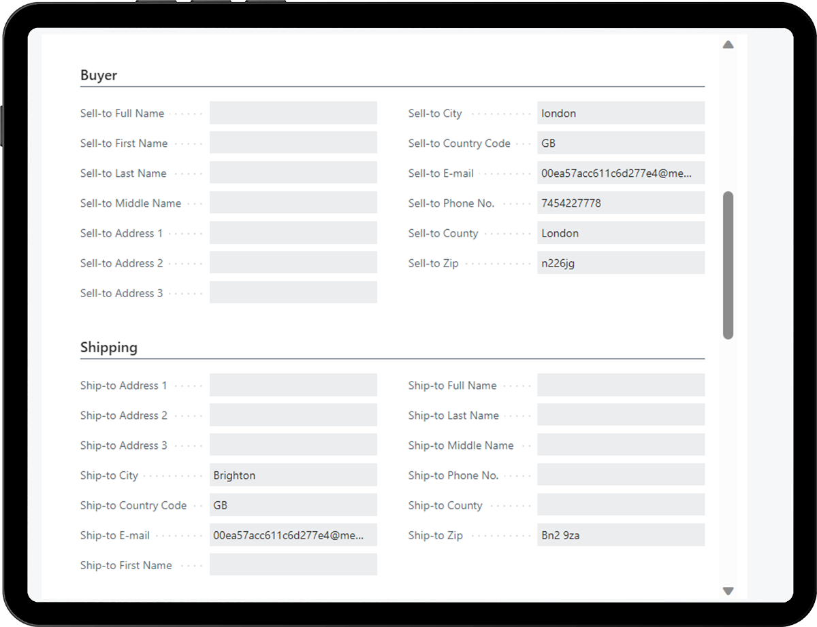Click the Ship-to Zip field
Screen dimensions: 817x627
[x=620, y=535]
